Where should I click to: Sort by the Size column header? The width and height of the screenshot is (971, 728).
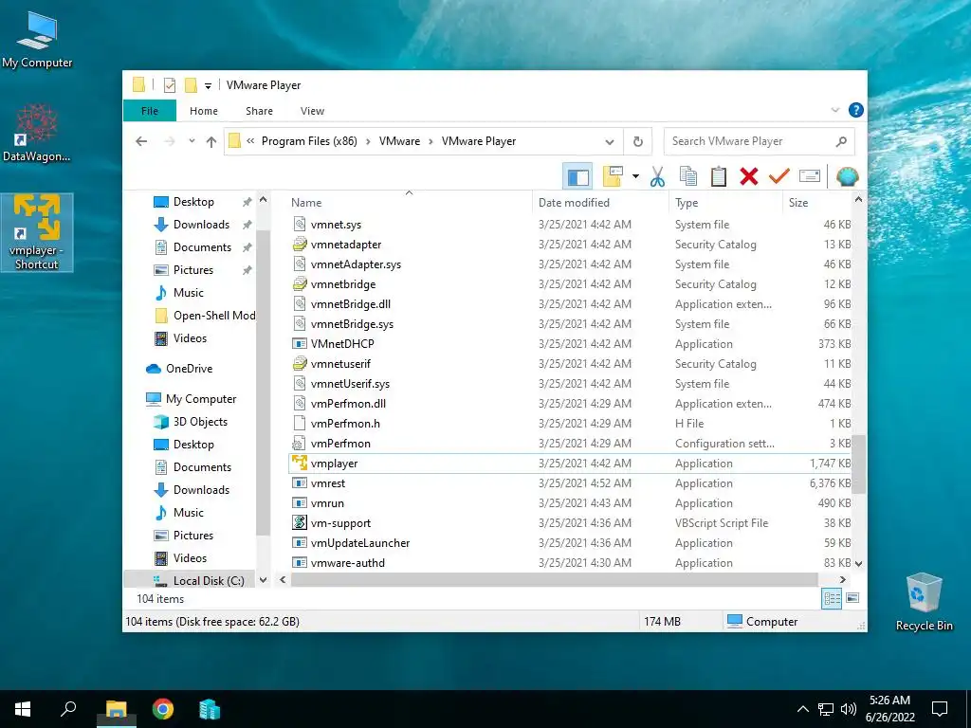coord(817,203)
